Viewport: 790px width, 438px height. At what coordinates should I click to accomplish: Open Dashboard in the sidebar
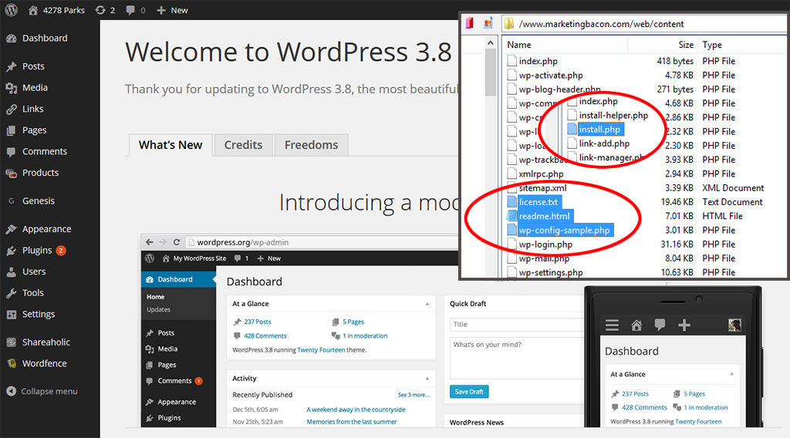click(44, 39)
